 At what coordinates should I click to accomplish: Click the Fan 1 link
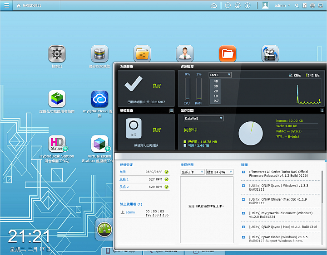pos(124,179)
